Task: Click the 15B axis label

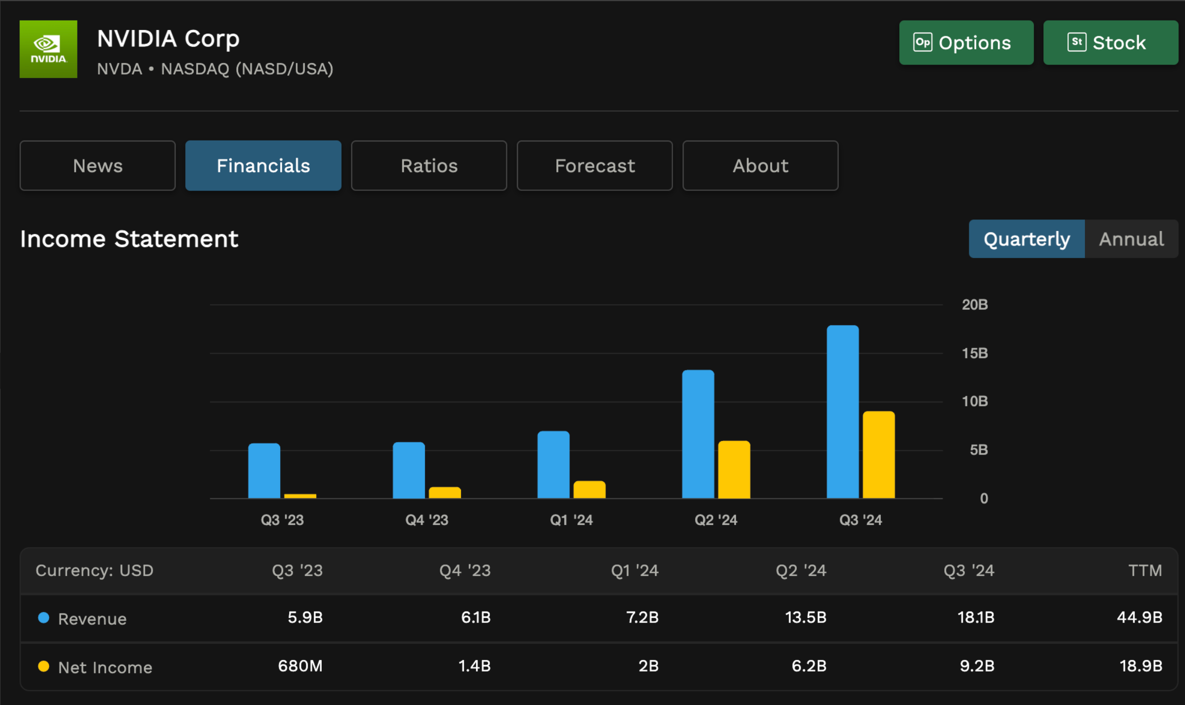Action: click(975, 353)
